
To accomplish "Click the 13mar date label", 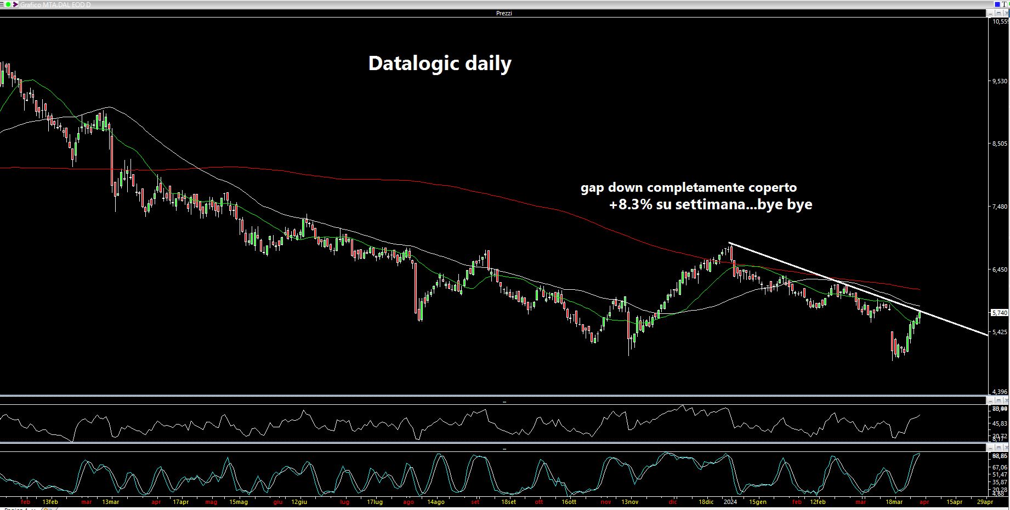I will tap(110, 501).
